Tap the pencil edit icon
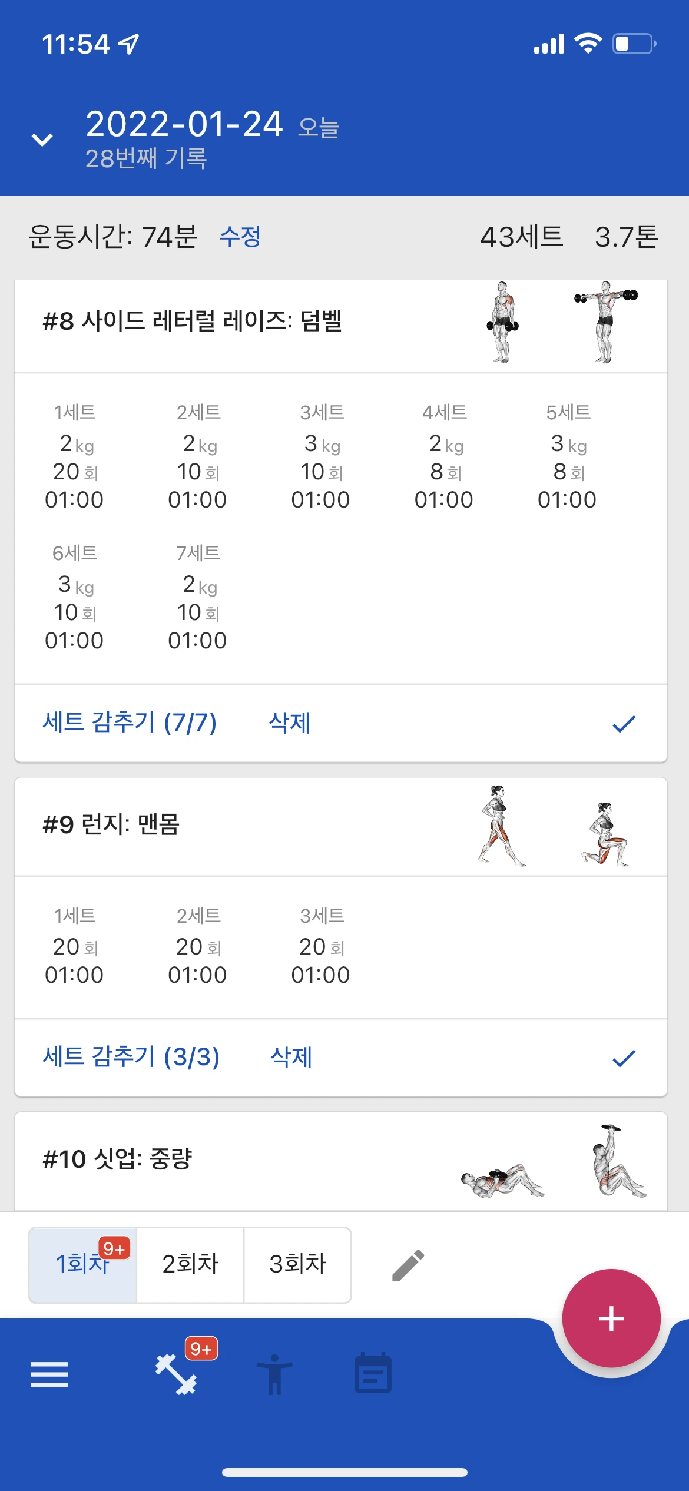This screenshot has height=1491, width=689. pyautogui.click(x=408, y=1265)
